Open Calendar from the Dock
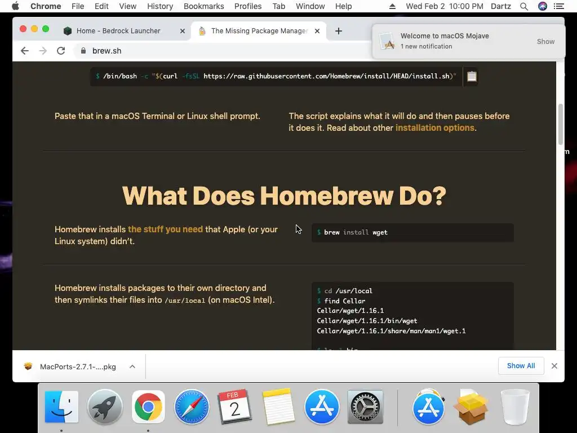The height and width of the screenshot is (433, 577). pyautogui.click(x=235, y=407)
